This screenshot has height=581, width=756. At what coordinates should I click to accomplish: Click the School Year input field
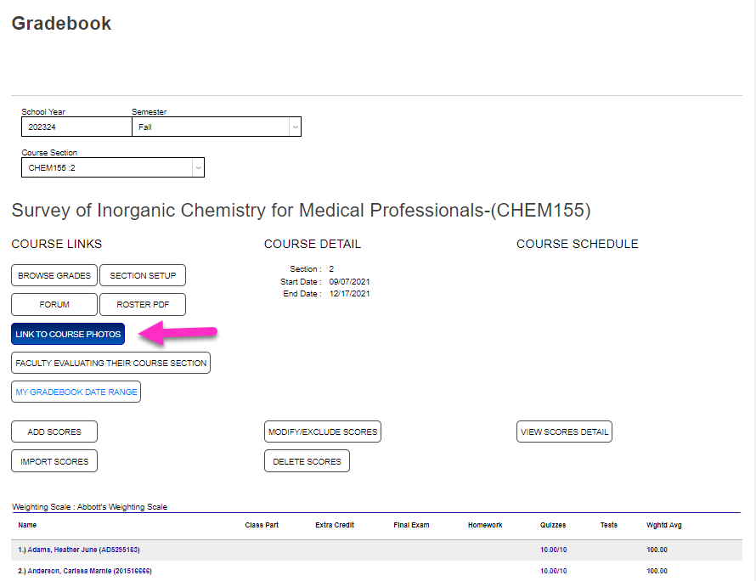pyautogui.click(x=76, y=127)
